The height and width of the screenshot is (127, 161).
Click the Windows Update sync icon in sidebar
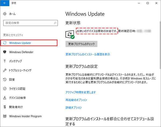(5, 43)
